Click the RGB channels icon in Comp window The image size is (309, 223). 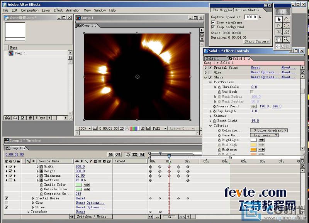coord(134,128)
